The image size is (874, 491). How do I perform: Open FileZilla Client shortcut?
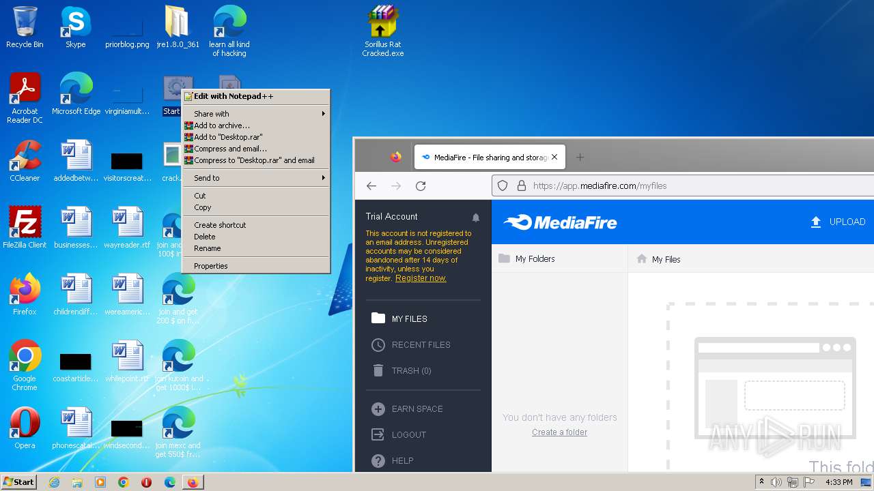pyautogui.click(x=25, y=228)
